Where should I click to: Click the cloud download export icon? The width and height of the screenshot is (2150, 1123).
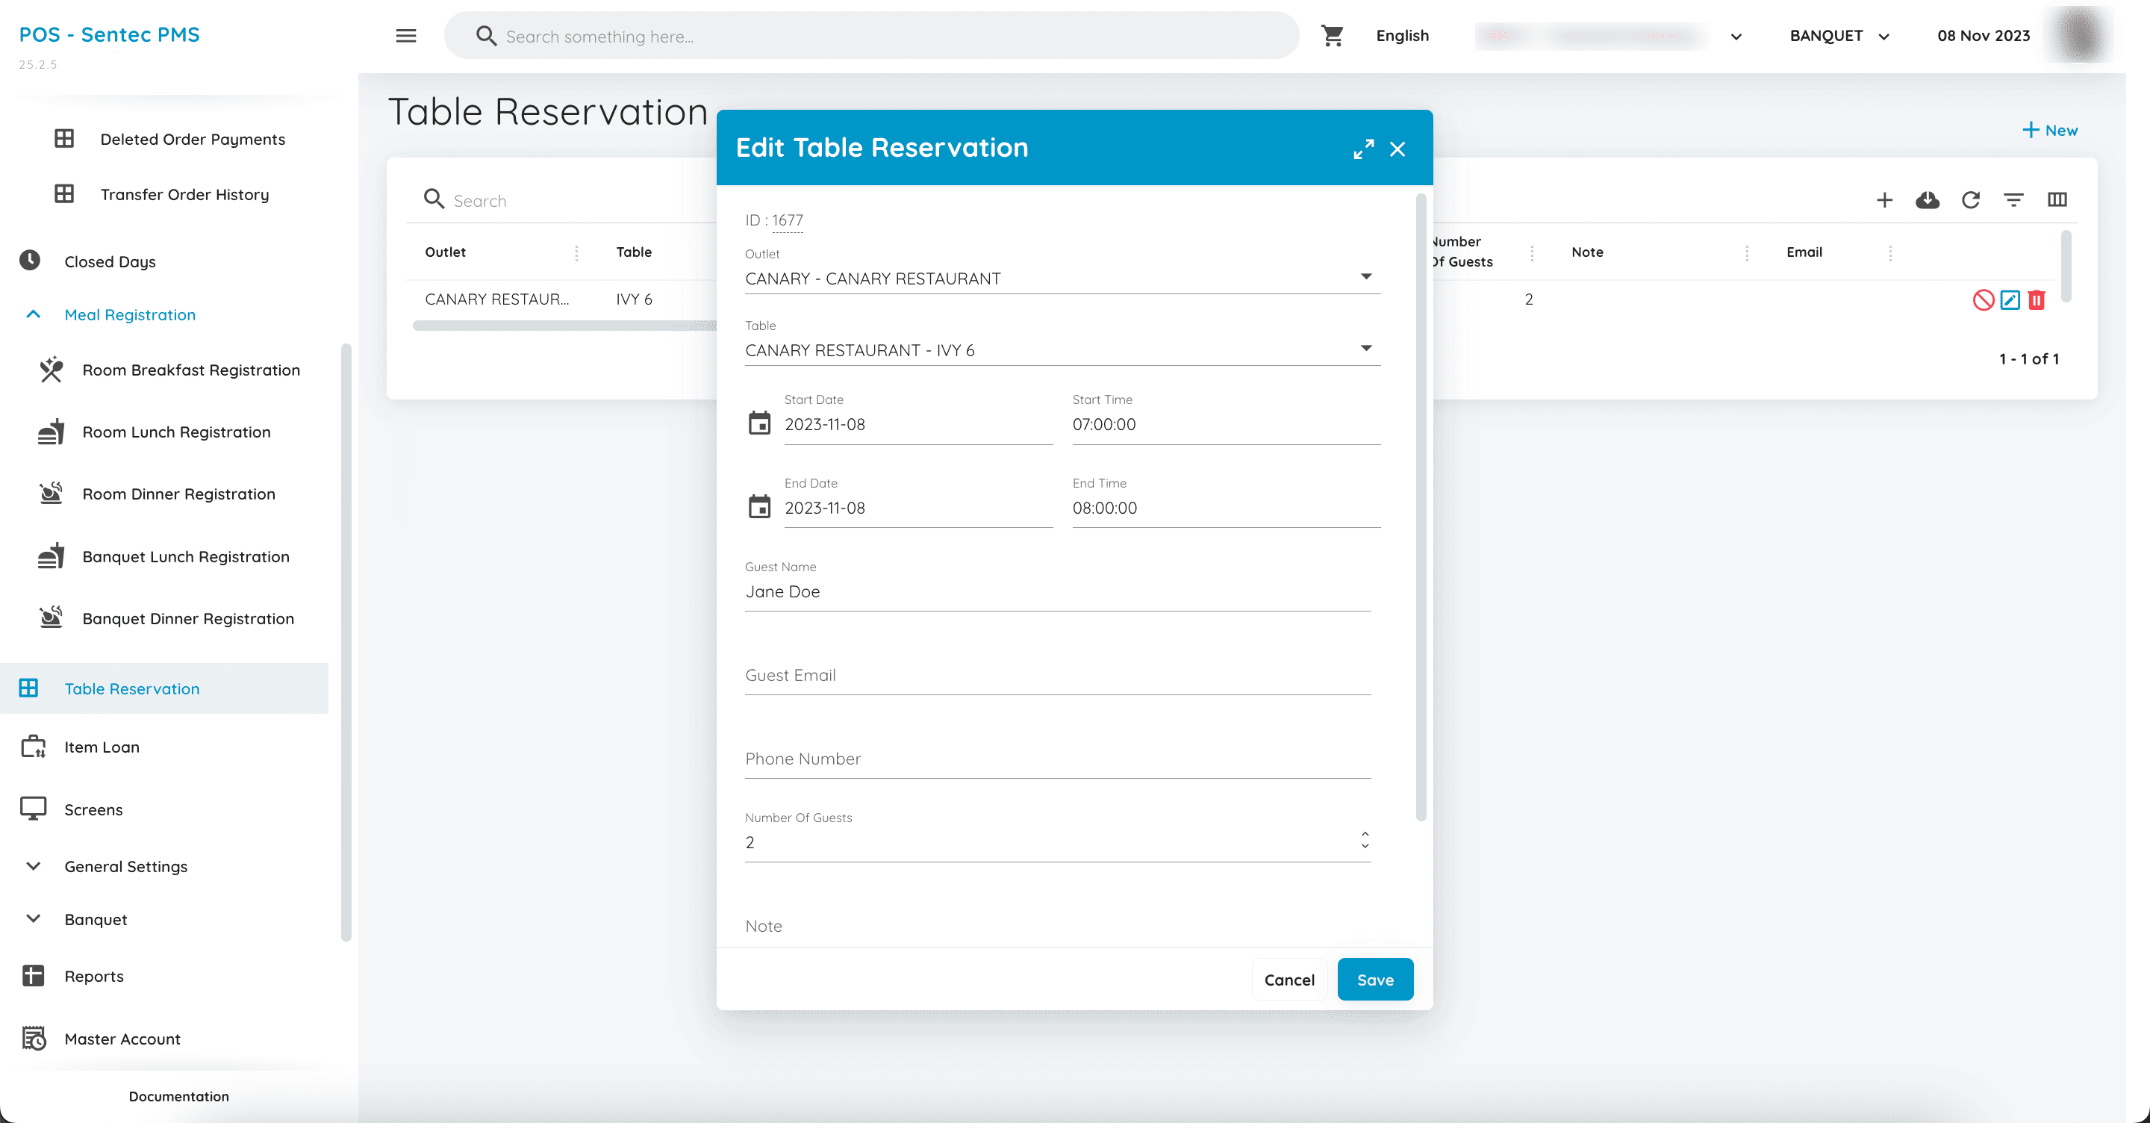point(1927,200)
